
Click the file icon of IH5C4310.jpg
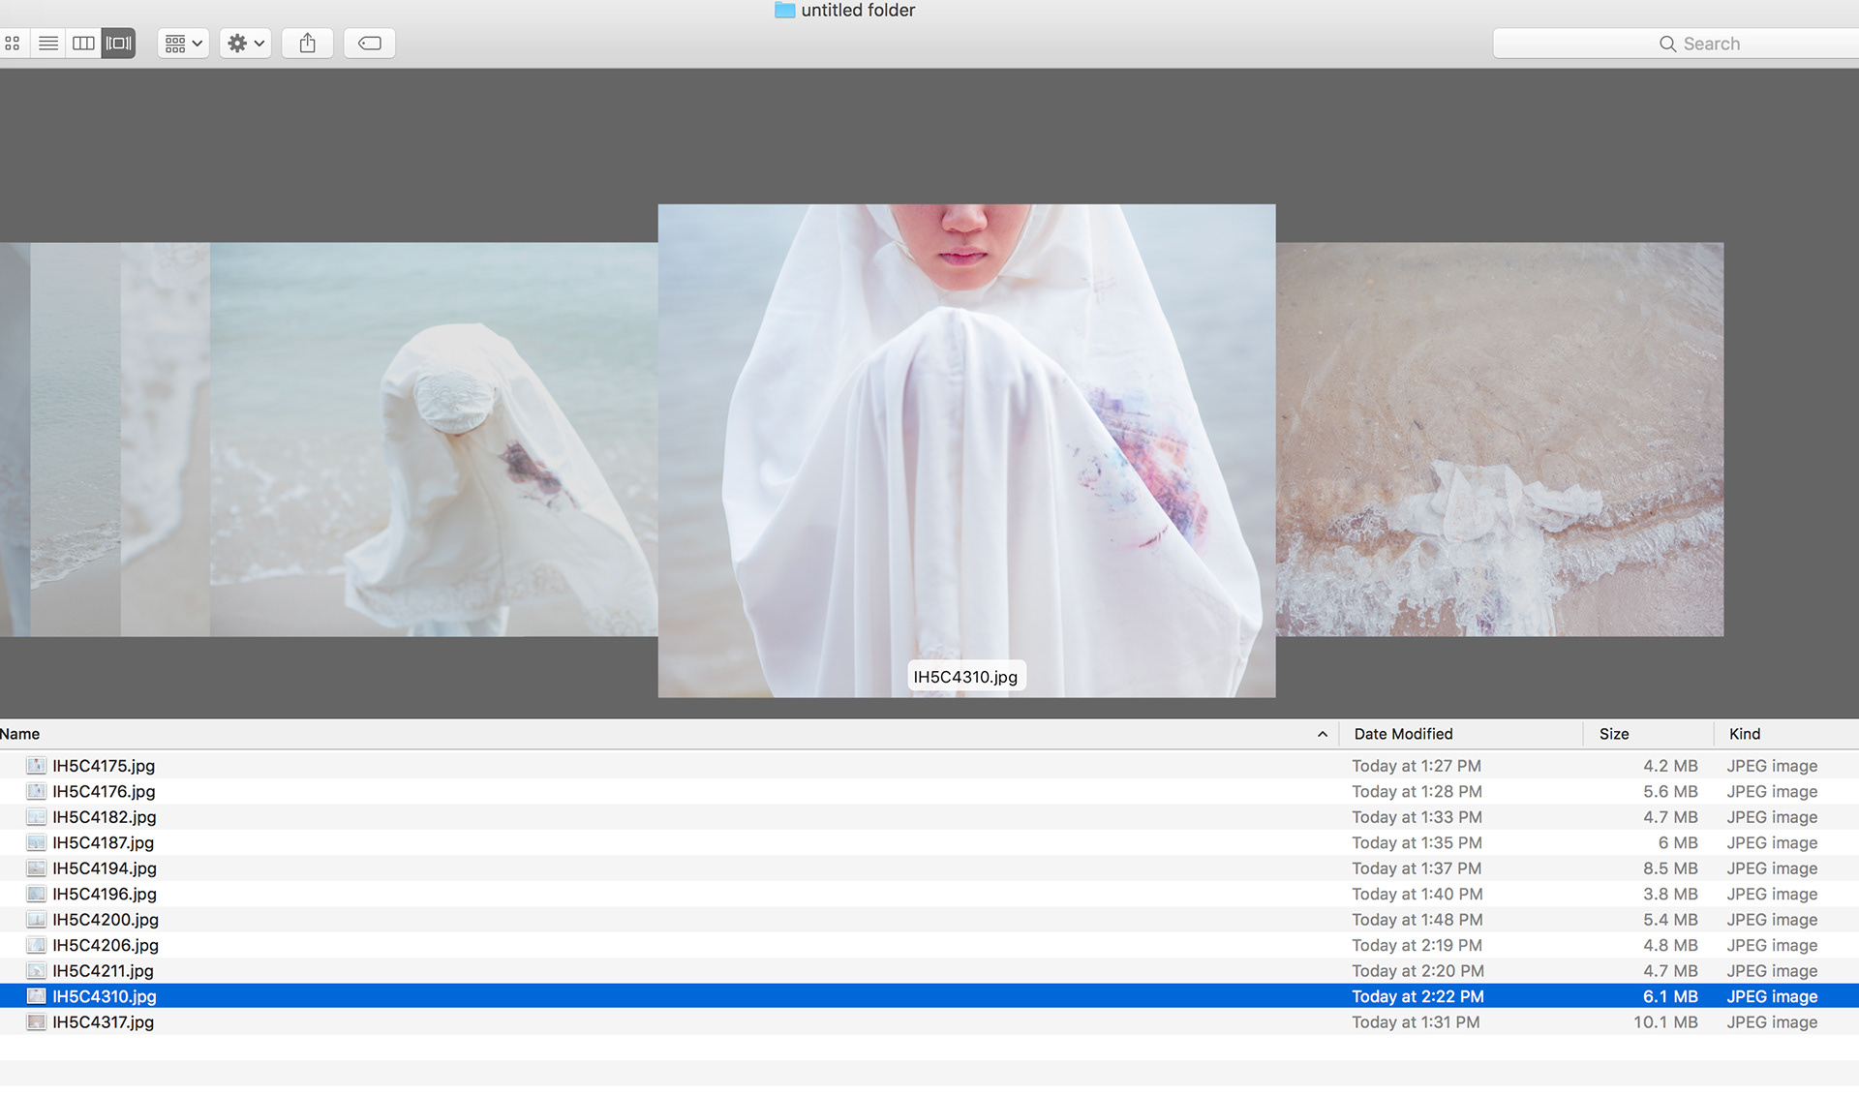(x=36, y=996)
